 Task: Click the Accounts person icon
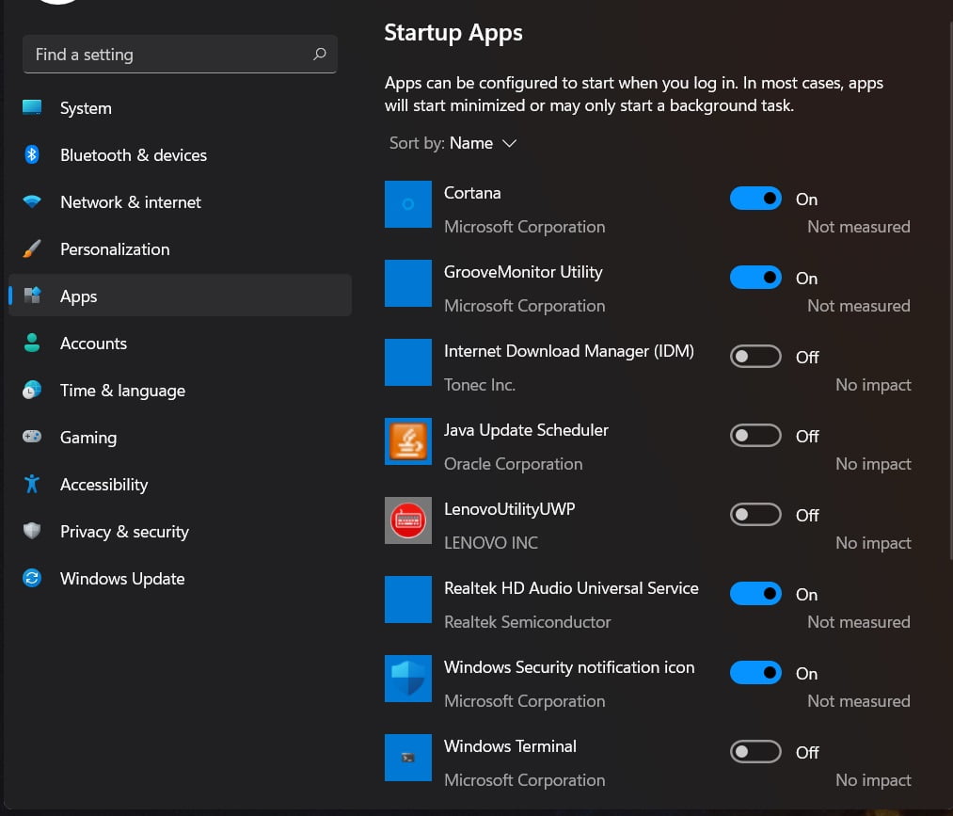(32, 343)
